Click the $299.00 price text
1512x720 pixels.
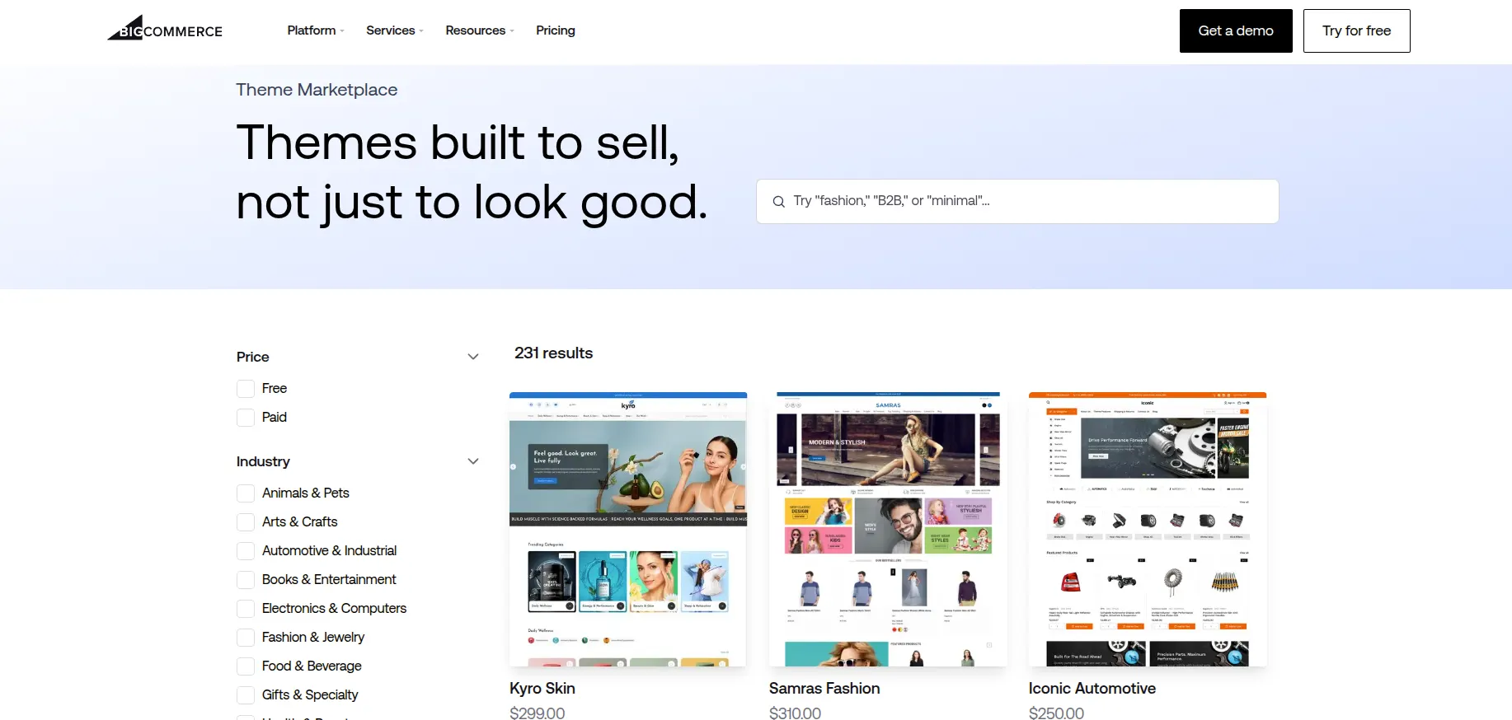click(x=538, y=713)
